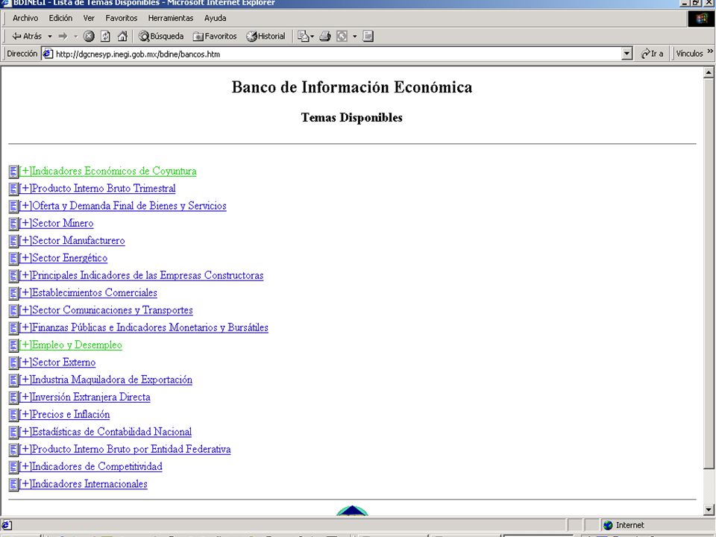Stop page loading with the Stop icon
716x537 pixels.
89,36
